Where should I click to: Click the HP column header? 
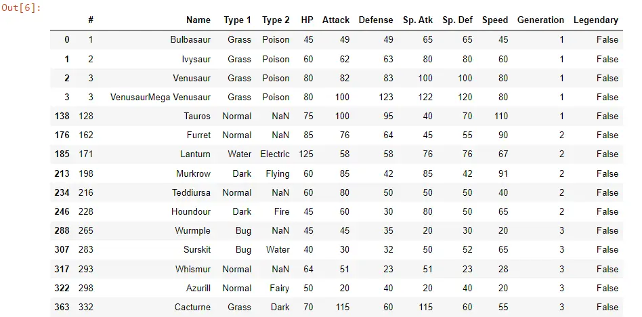(307, 20)
